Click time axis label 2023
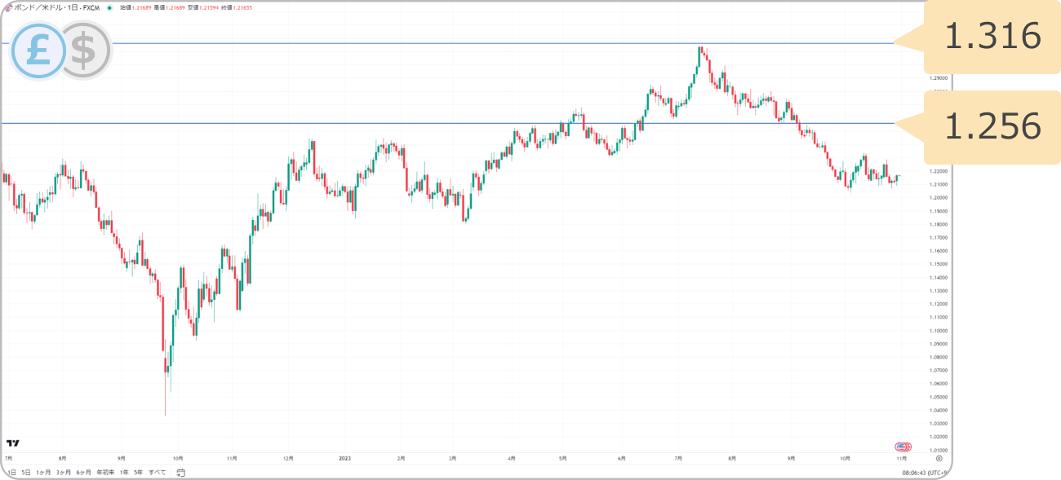 [344, 459]
